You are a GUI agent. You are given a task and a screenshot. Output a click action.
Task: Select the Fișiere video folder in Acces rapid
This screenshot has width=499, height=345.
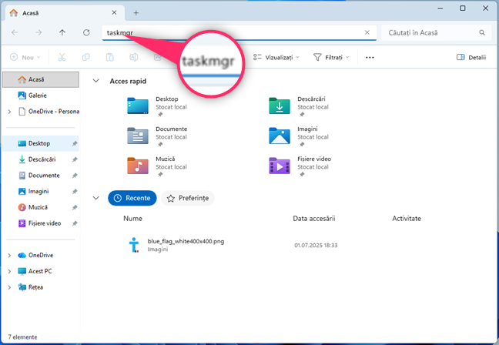[301, 166]
